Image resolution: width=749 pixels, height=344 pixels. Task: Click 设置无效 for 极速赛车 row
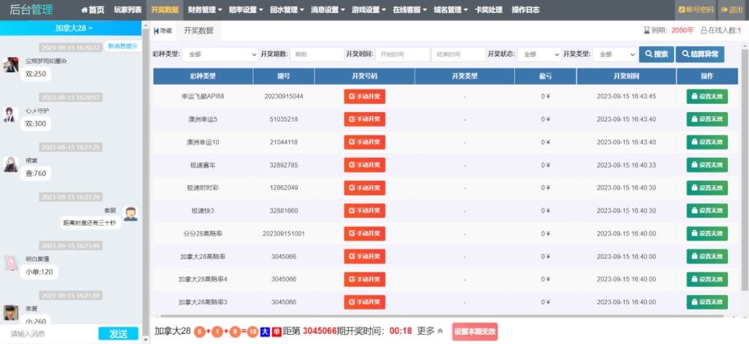point(707,165)
